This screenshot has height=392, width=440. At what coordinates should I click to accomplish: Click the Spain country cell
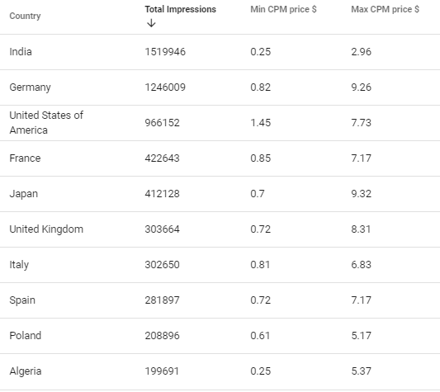pos(22,300)
